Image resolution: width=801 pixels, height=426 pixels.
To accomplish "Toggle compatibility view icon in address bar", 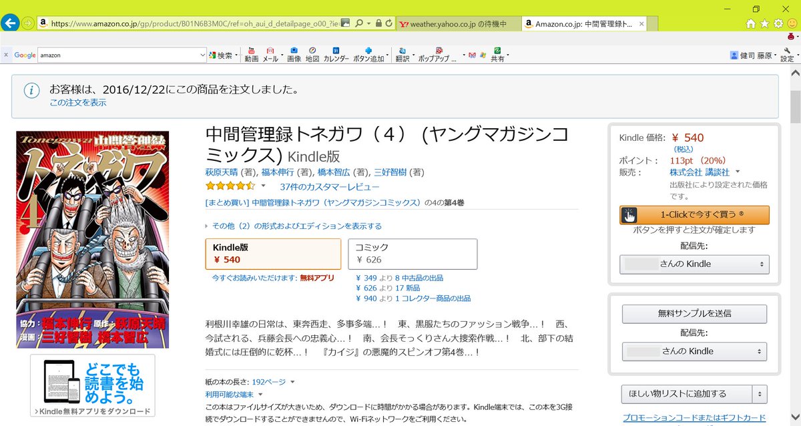I will click(x=345, y=23).
